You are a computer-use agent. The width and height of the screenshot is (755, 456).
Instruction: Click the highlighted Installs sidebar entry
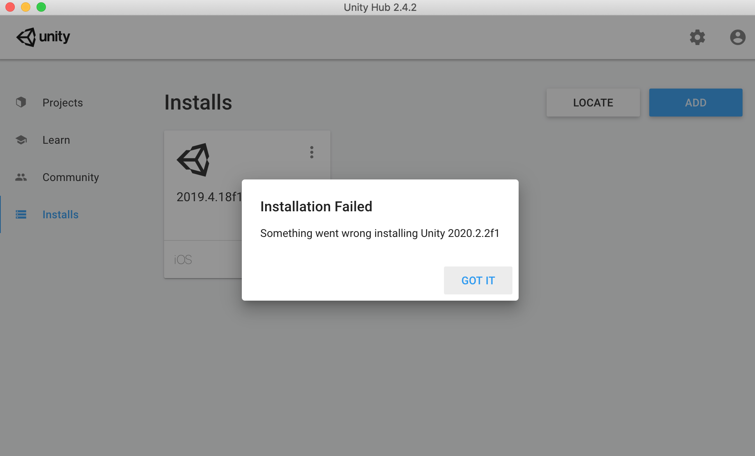(x=60, y=214)
